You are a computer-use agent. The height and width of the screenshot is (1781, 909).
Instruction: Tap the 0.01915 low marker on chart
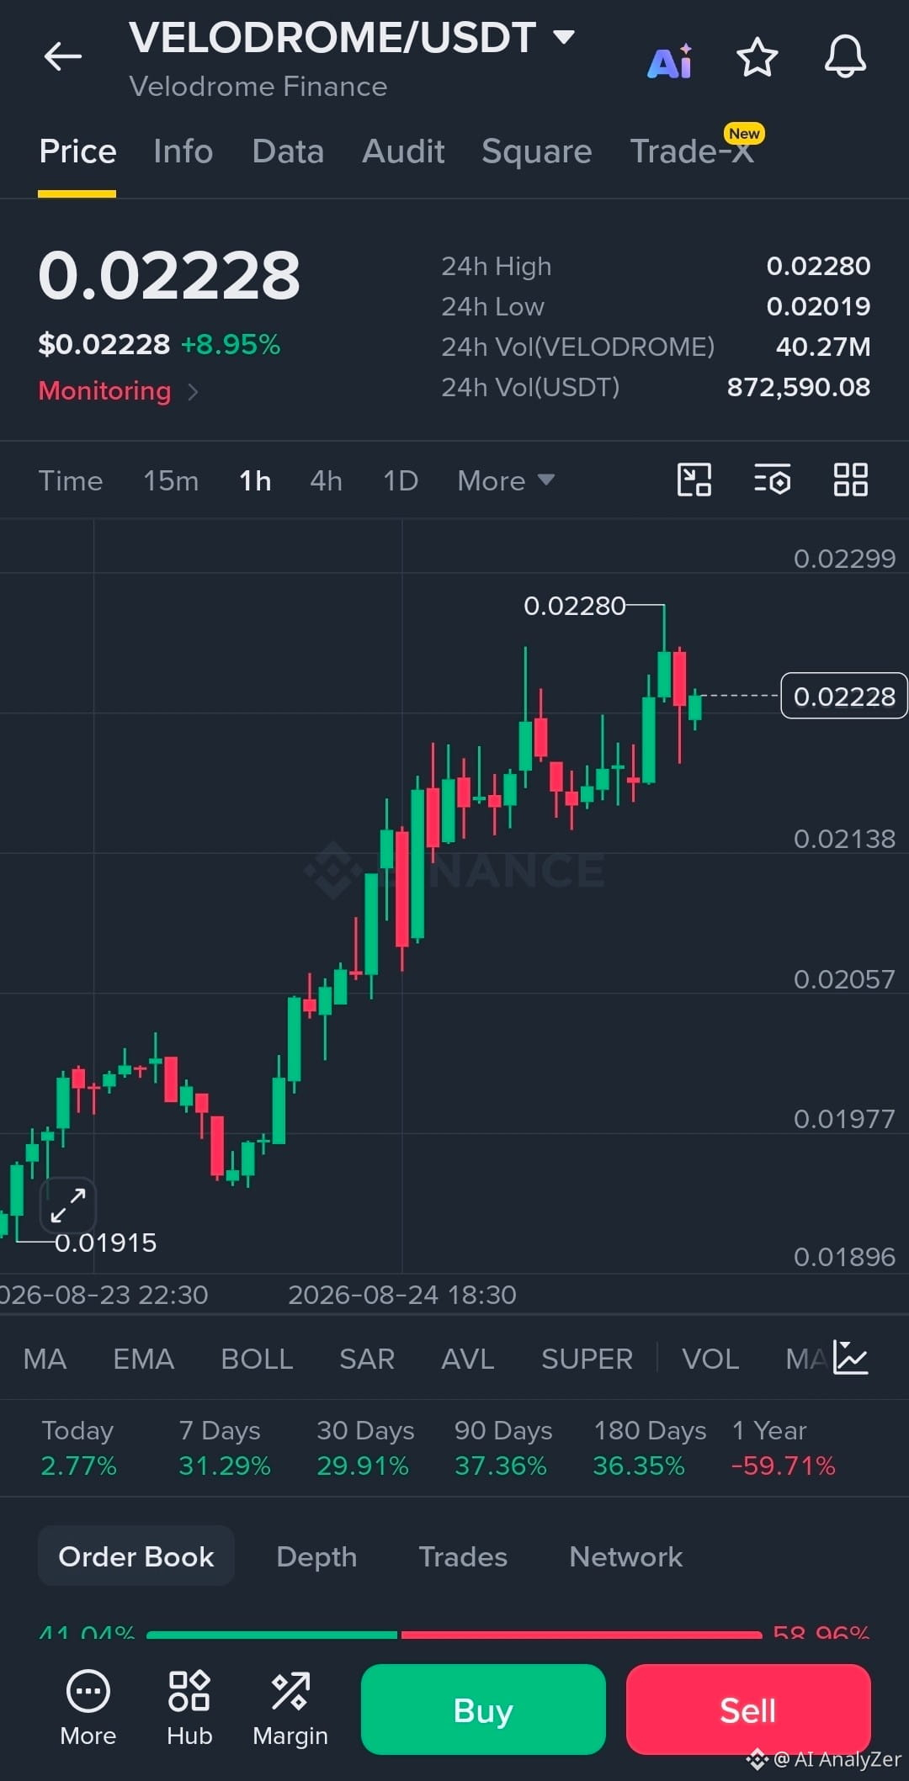pyautogui.click(x=106, y=1243)
